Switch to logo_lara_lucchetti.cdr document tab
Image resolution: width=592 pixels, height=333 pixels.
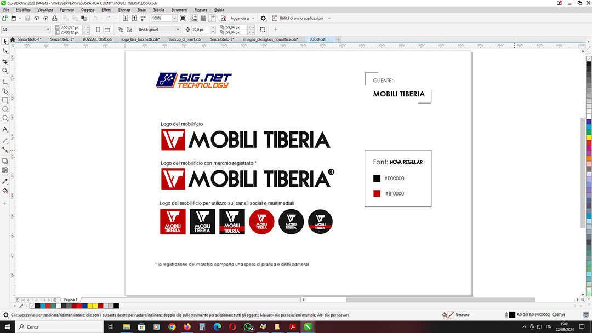(140, 39)
